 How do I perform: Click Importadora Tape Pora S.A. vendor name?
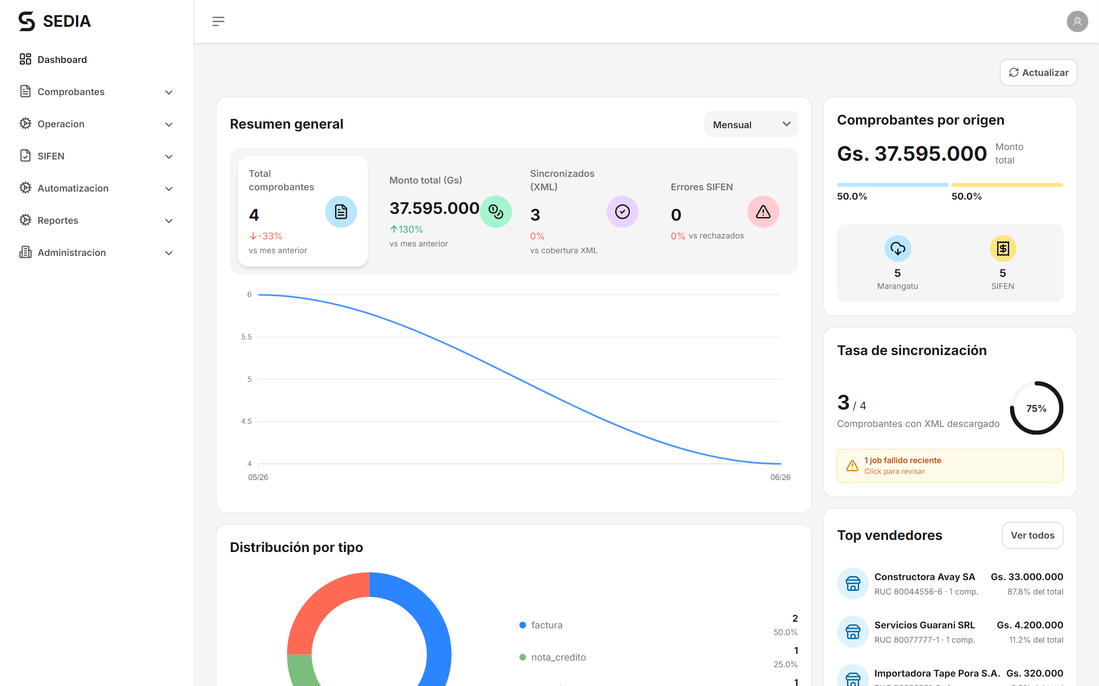click(937, 673)
